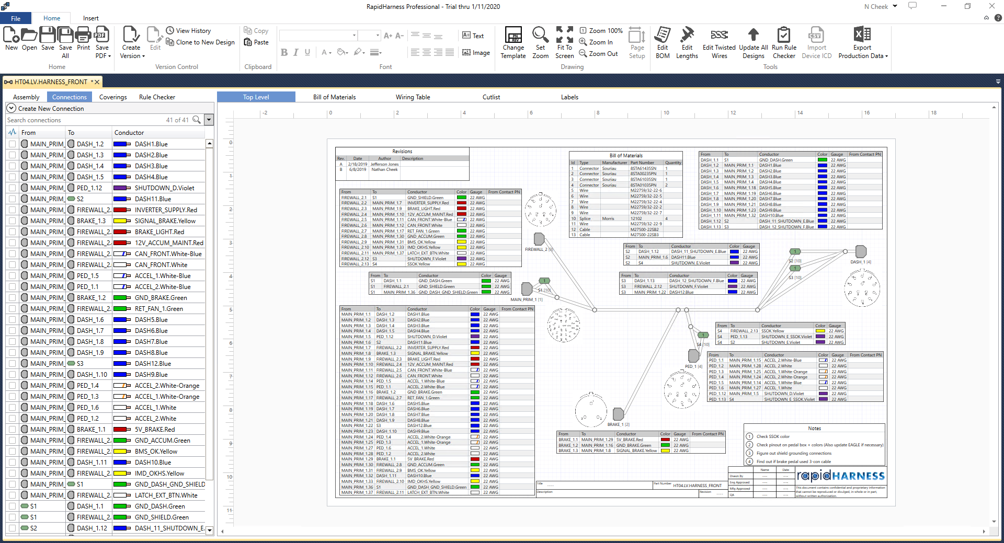The width and height of the screenshot is (1004, 543).
Task: Open the Wiring Table tab
Action: click(x=413, y=97)
